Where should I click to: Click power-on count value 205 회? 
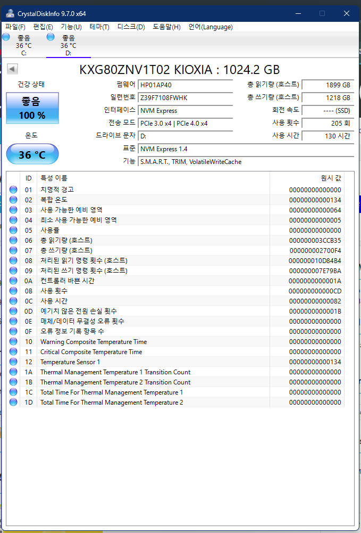point(328,124)
